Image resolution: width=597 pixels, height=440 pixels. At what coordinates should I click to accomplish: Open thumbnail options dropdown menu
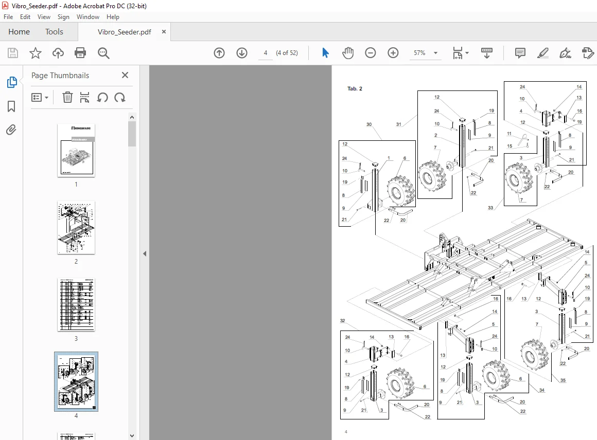pyautogui.click(x=40, y=98)
